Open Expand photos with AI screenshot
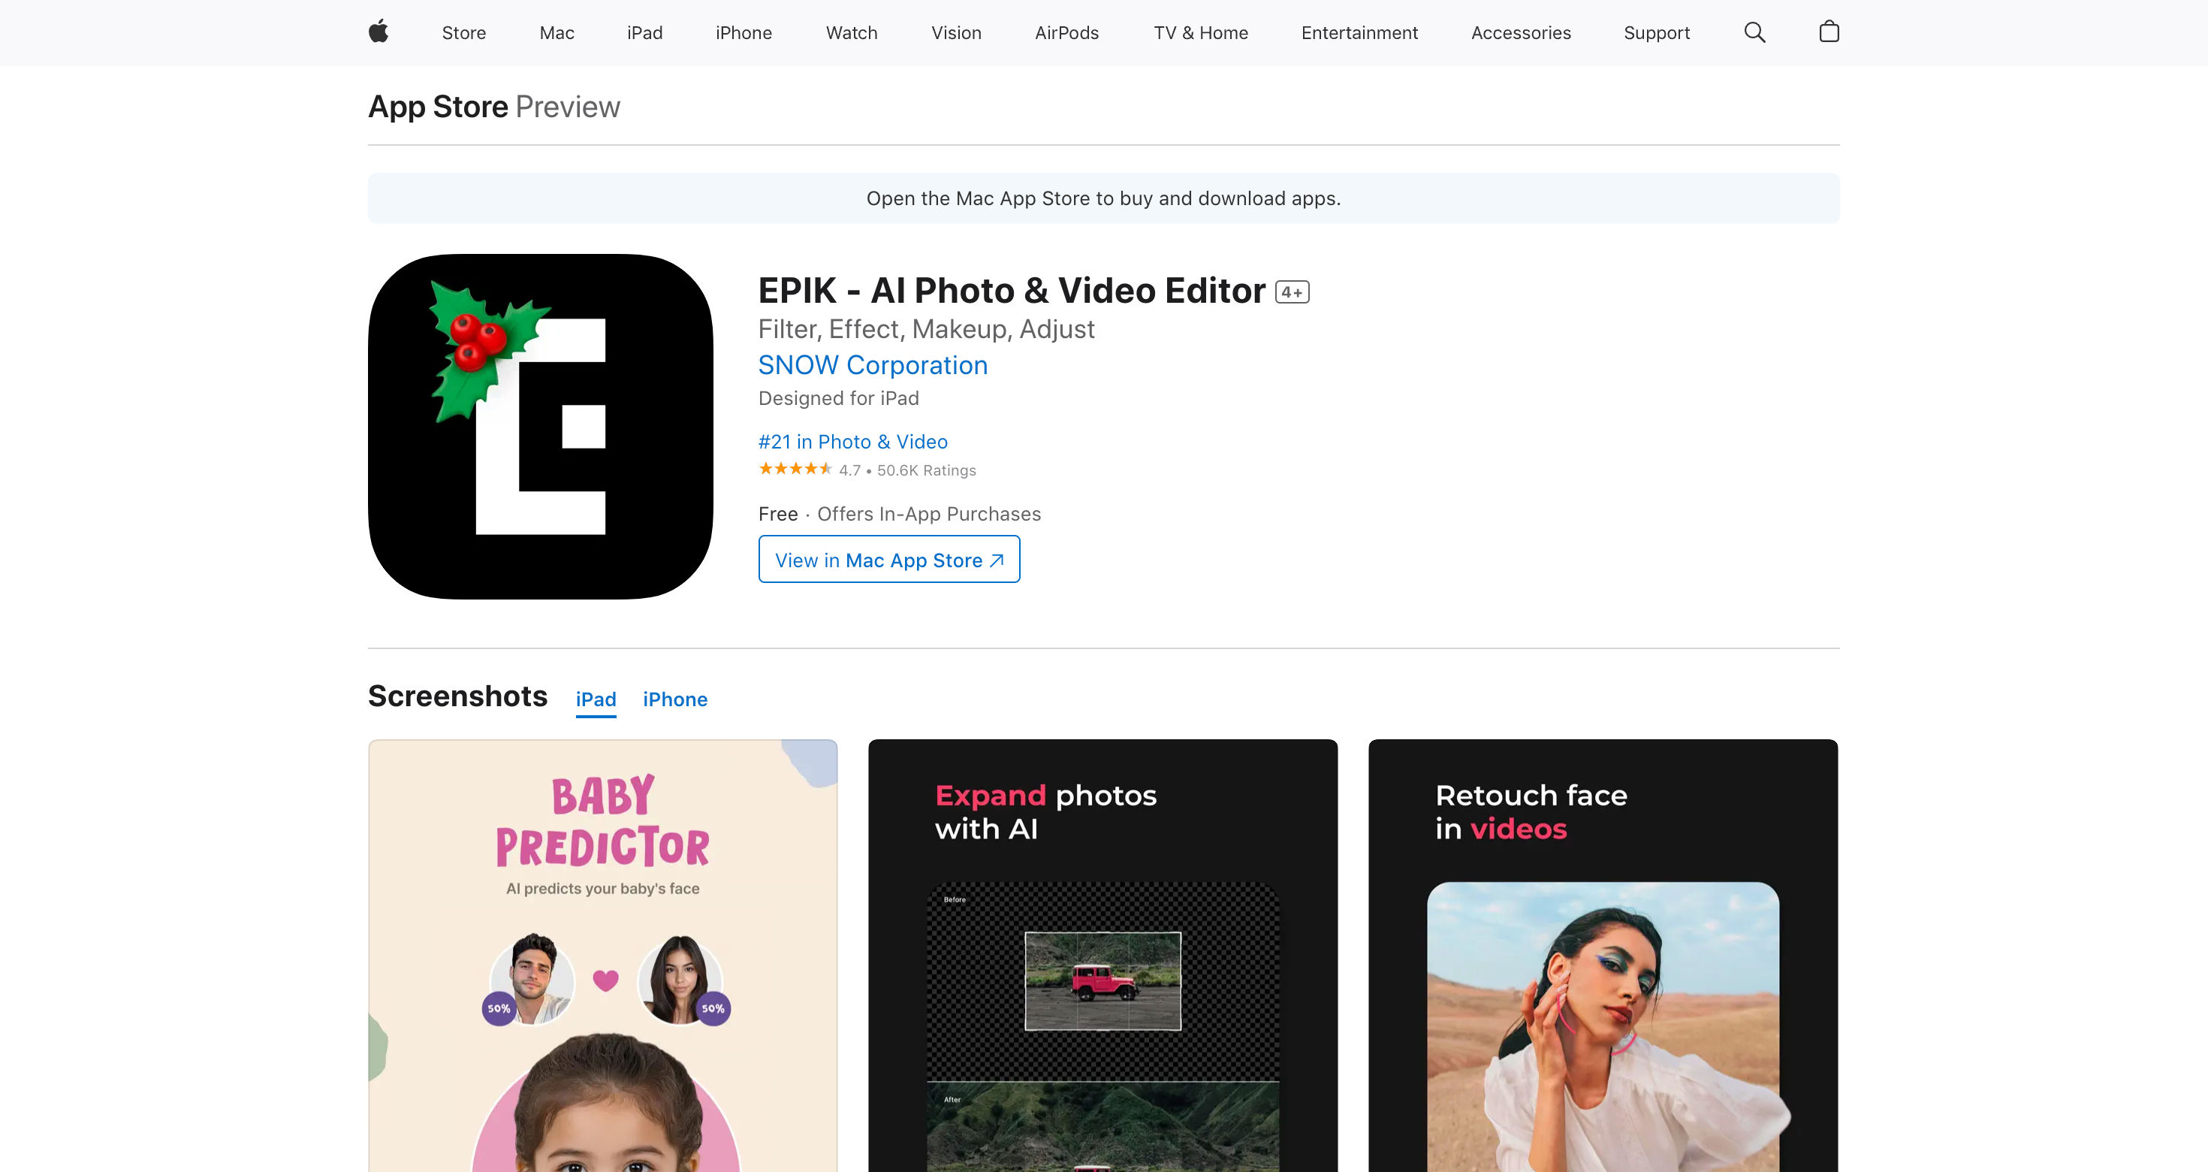This screenshot has width=2208, height=1172. [1103, 955]
